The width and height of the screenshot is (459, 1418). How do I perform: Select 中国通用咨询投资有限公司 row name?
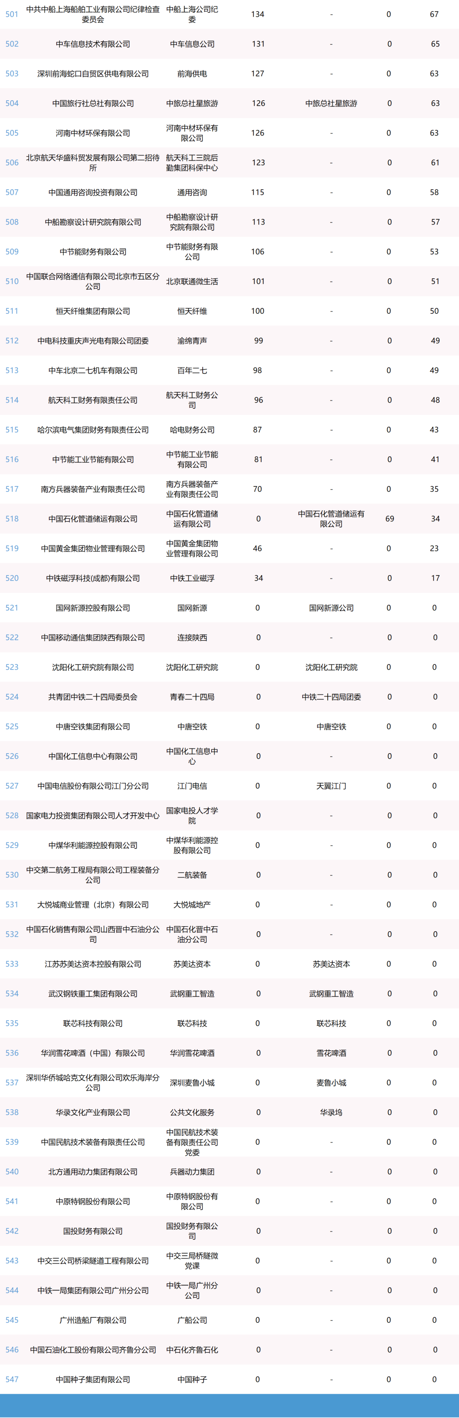(93, 193)
